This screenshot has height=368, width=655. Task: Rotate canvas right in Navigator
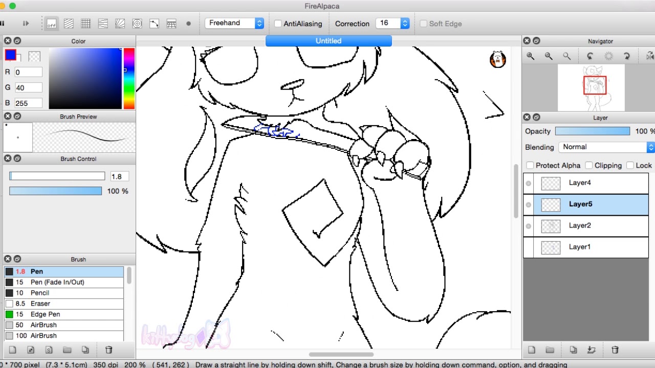627,56
